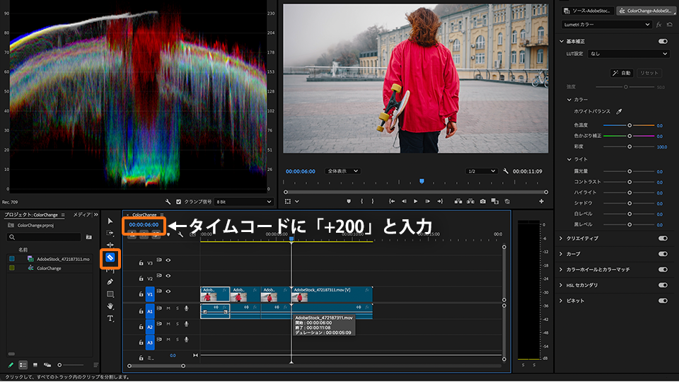Select the Pen tool
Screen dimensions: 679x382
pos(110,282)
